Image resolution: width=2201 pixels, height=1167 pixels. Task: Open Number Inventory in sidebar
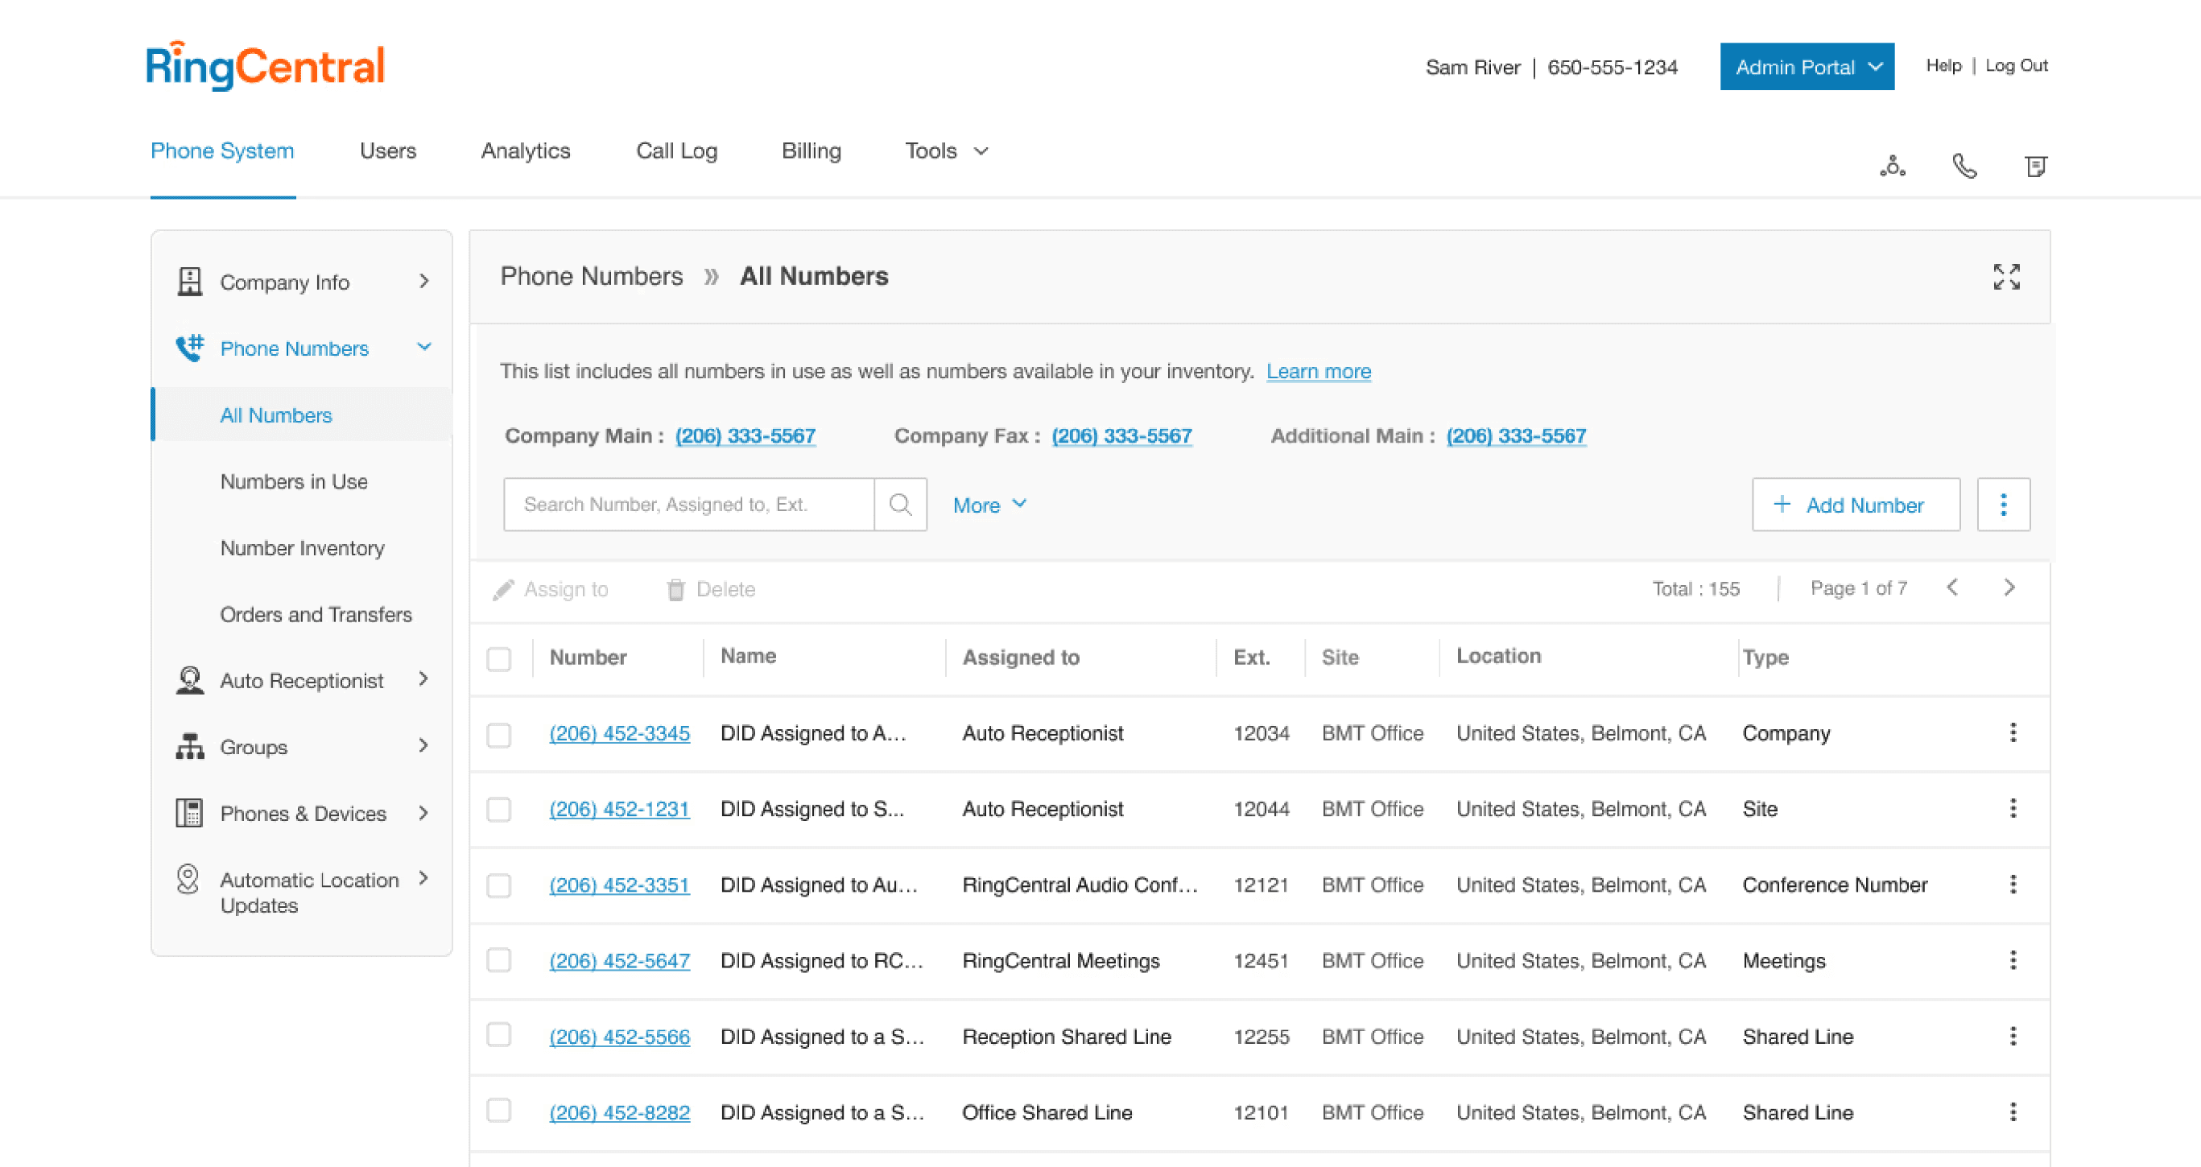tap(302, 547)
